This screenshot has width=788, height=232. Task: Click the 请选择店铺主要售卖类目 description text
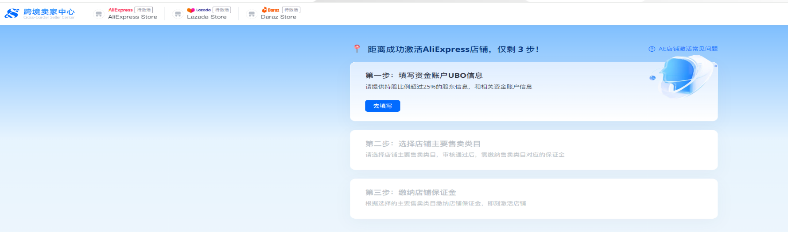click(x=465, y=155)
